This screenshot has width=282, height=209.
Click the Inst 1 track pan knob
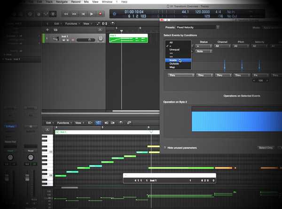click(x=101, y=38)
